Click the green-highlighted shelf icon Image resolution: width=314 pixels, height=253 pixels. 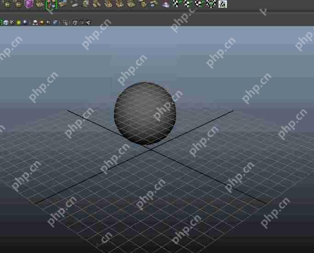pos(51,5)
